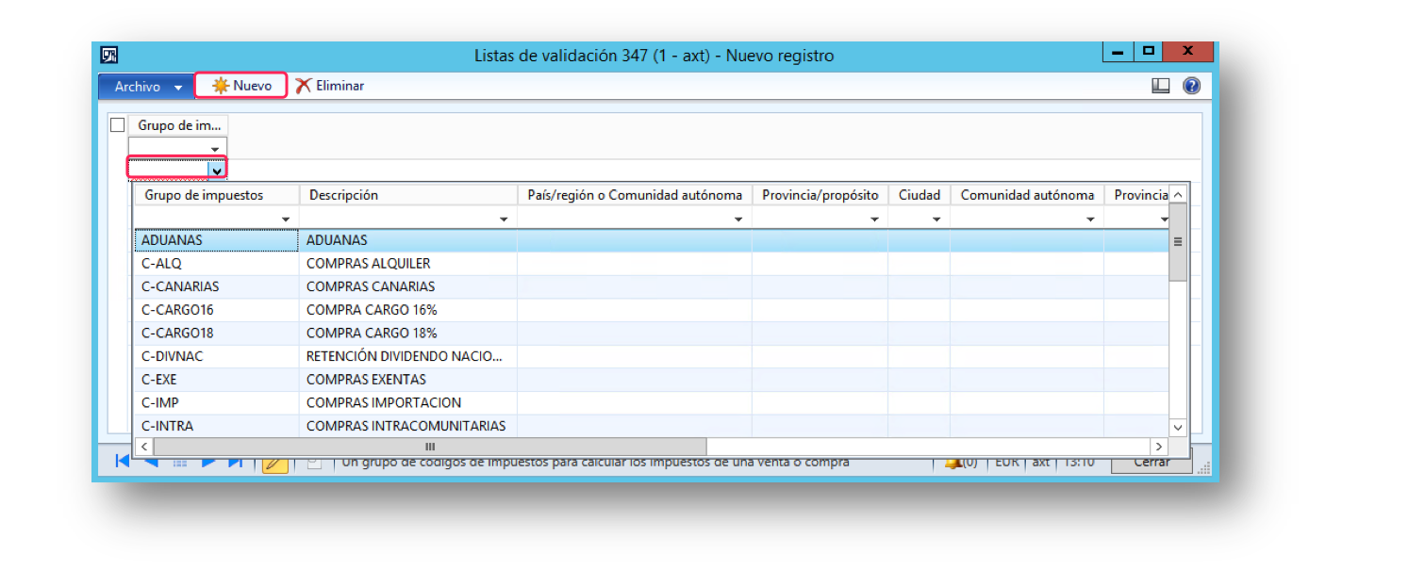
Task: Click the axt company code in status bar
Action: coord(1041,463)
